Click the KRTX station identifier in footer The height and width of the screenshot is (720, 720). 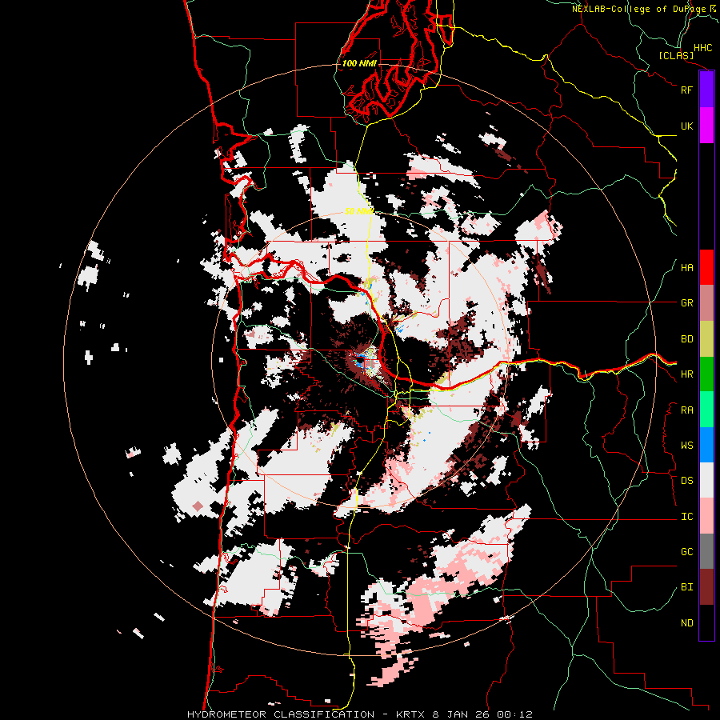(x=410, y=714)
